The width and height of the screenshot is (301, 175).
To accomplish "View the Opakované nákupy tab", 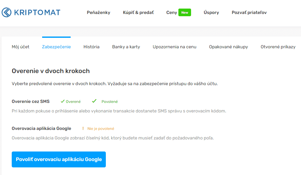I will (x=228, y=47).
